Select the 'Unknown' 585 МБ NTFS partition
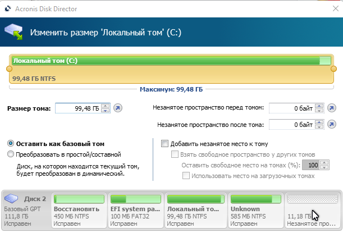 point(256,211)
